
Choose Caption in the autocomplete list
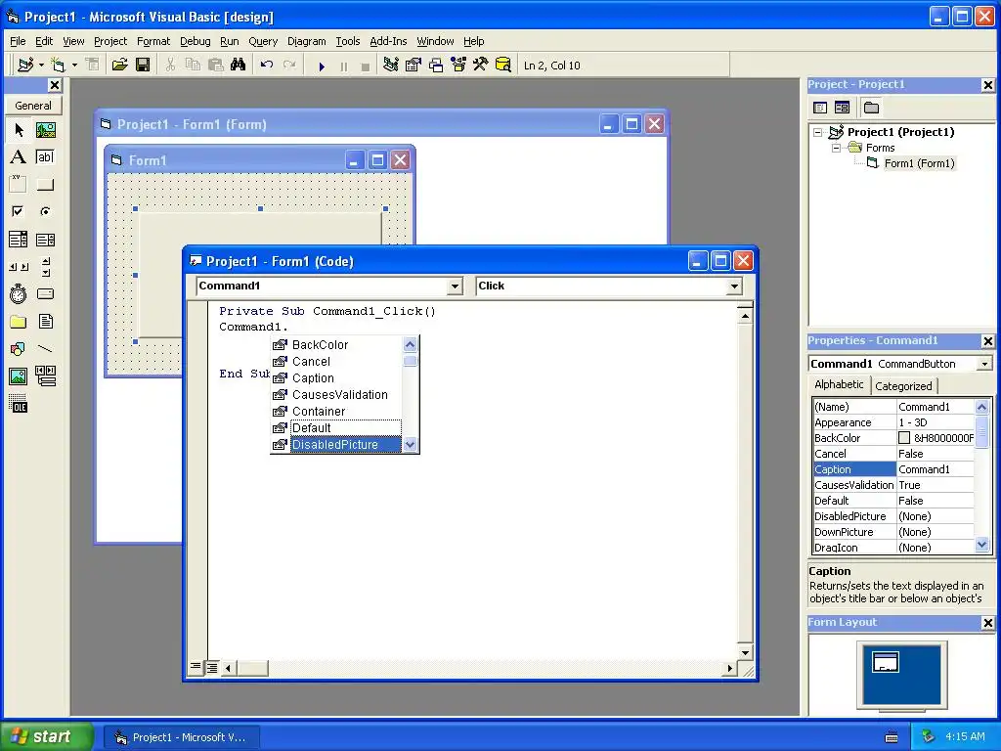coord(336,378)
